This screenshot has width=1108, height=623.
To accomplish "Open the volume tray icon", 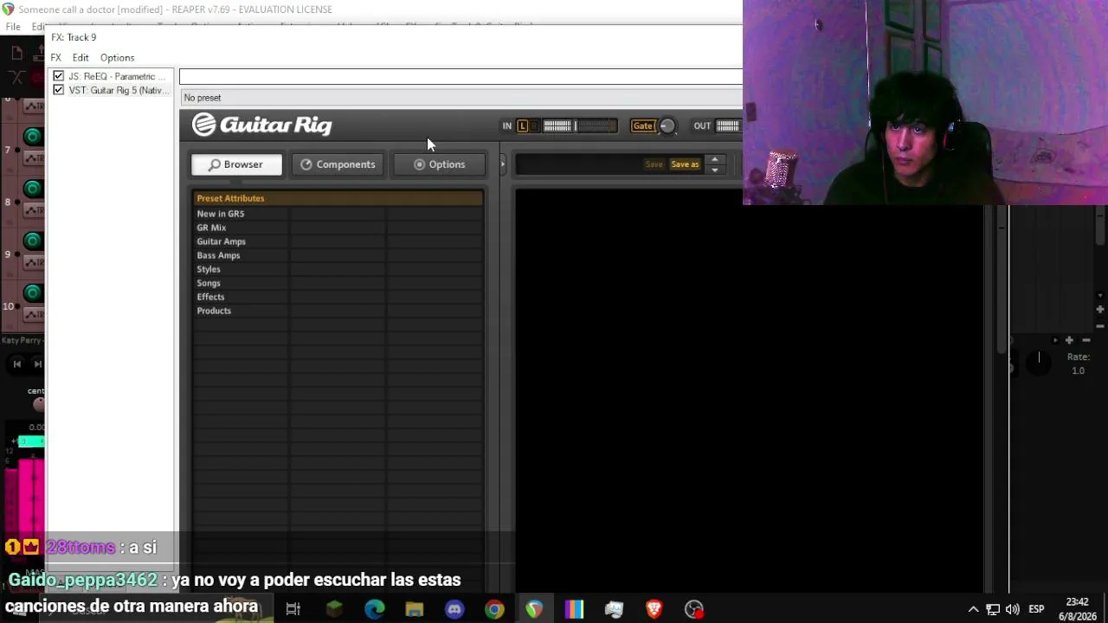I will coord(1012,609).
